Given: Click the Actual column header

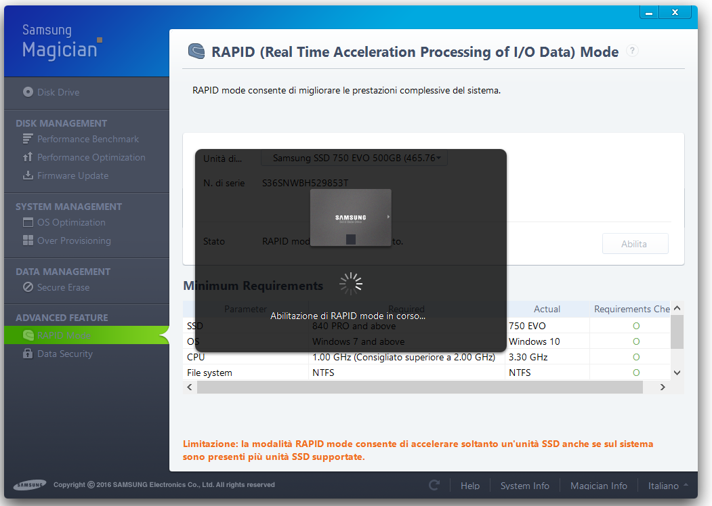Looking at the screenshot, I should 547,309.
